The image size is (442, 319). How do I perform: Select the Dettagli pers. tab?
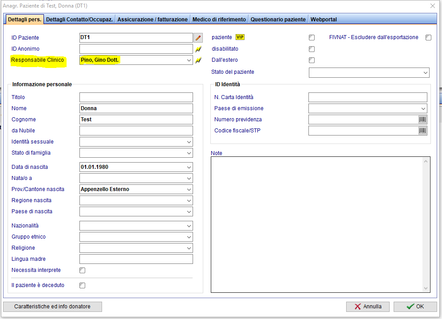pyautogui.click(x=24, y=20)
